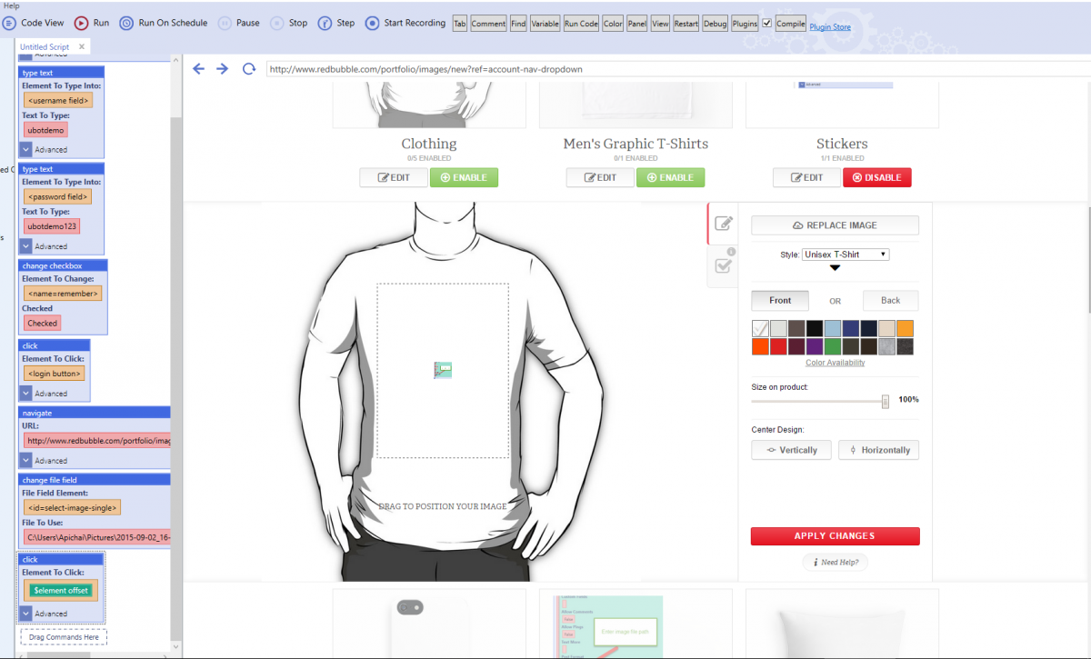
Task: Click the APPLY CHANGES button
Action: pos(835,536)
